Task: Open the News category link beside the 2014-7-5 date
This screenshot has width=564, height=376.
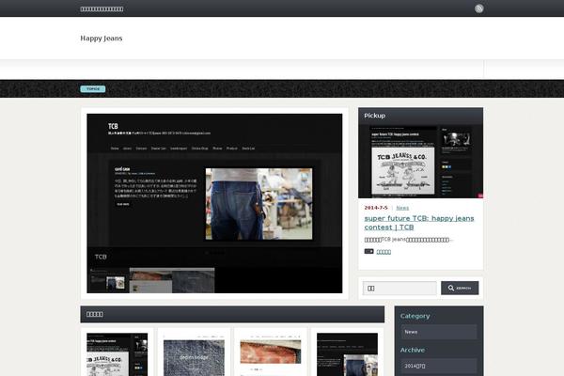Action: (x=402, y=208)
